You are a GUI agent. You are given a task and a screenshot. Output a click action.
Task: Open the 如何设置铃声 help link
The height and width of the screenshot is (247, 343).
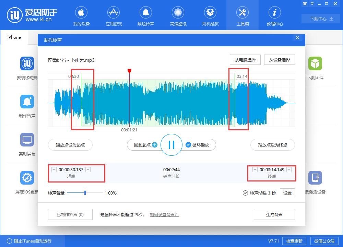(164, 214)
